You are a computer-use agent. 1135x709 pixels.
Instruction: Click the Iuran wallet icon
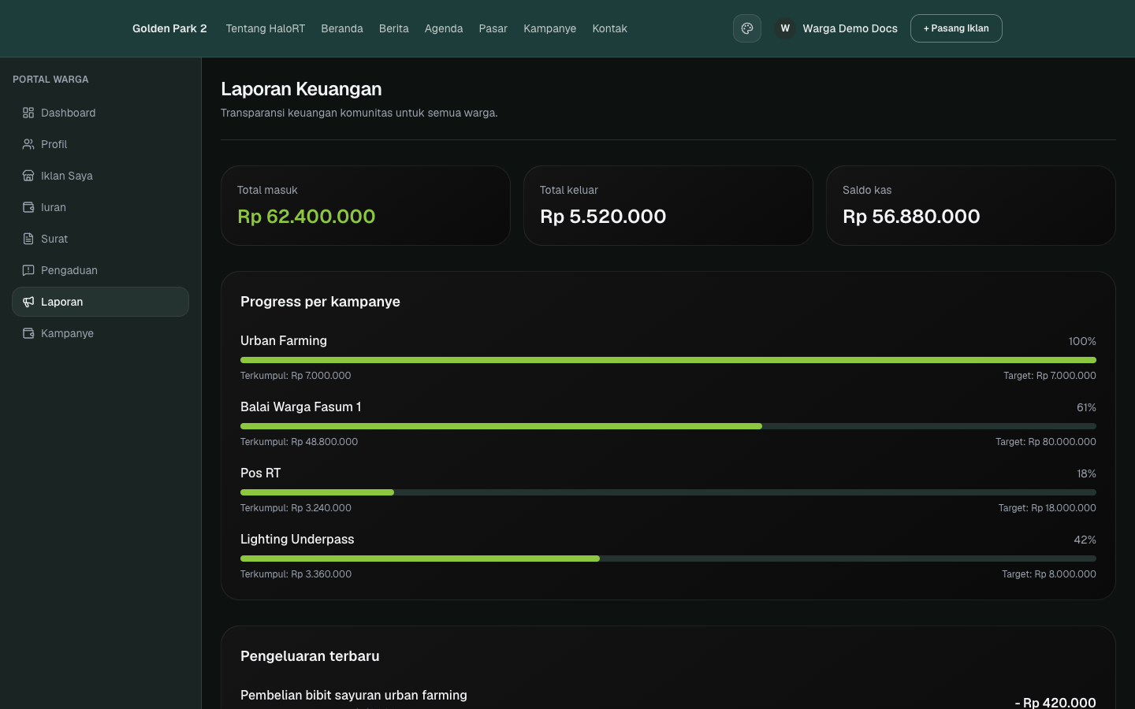coord(28,207)
